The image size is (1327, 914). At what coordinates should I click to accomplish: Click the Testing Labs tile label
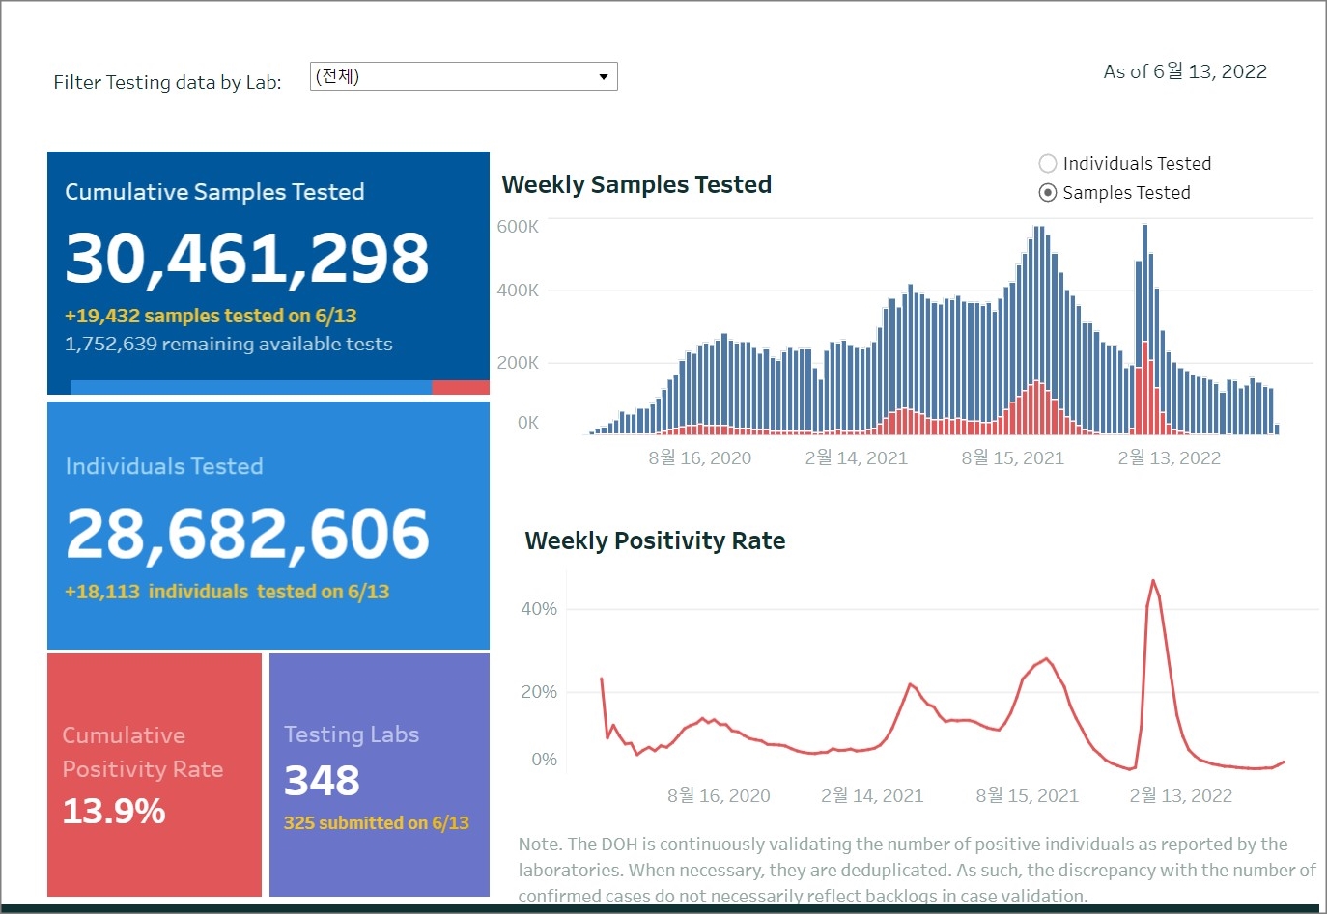(x=352, y=734)
